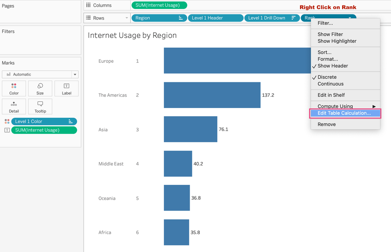Open the Label marks card
391x252 pixels.
[x=66, y=88]
